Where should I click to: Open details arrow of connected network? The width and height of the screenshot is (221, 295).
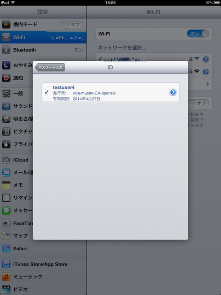206,59
